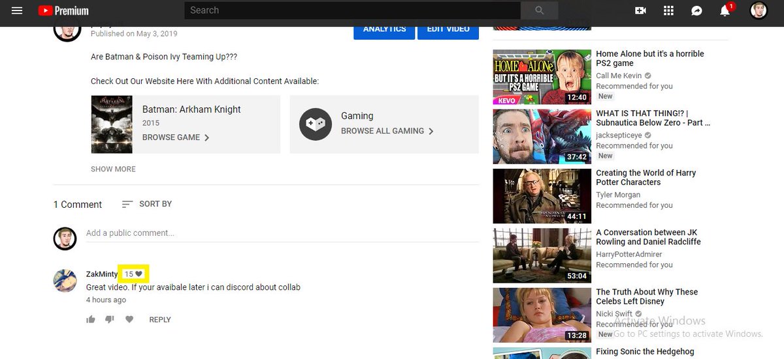Click the Edit Video button

click(448, 29)
